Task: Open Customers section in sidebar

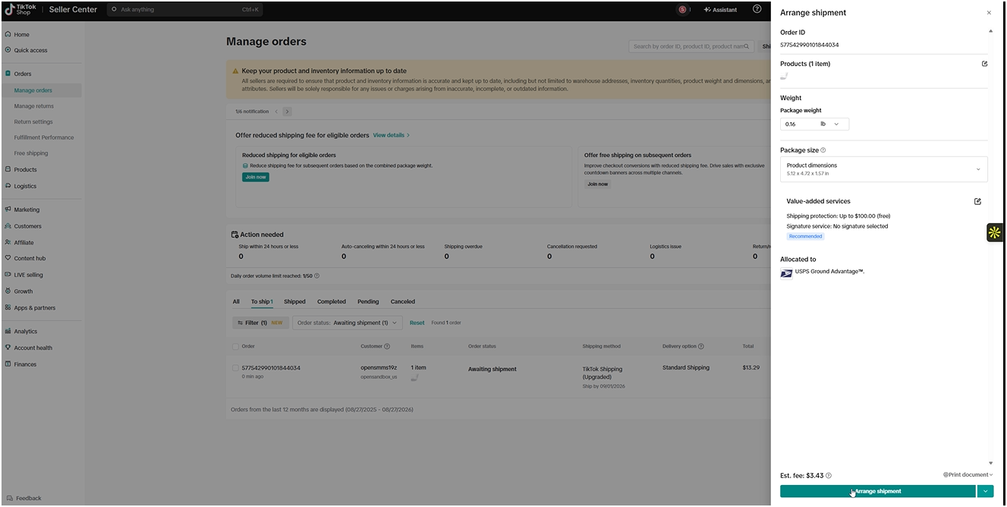Action: pyautogui.click(x=28, y=226)
